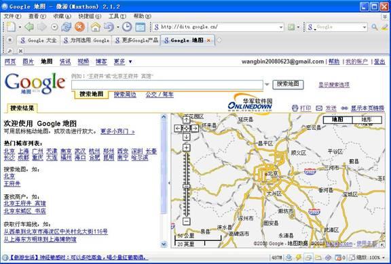Pan the map down with arrow

186,137
